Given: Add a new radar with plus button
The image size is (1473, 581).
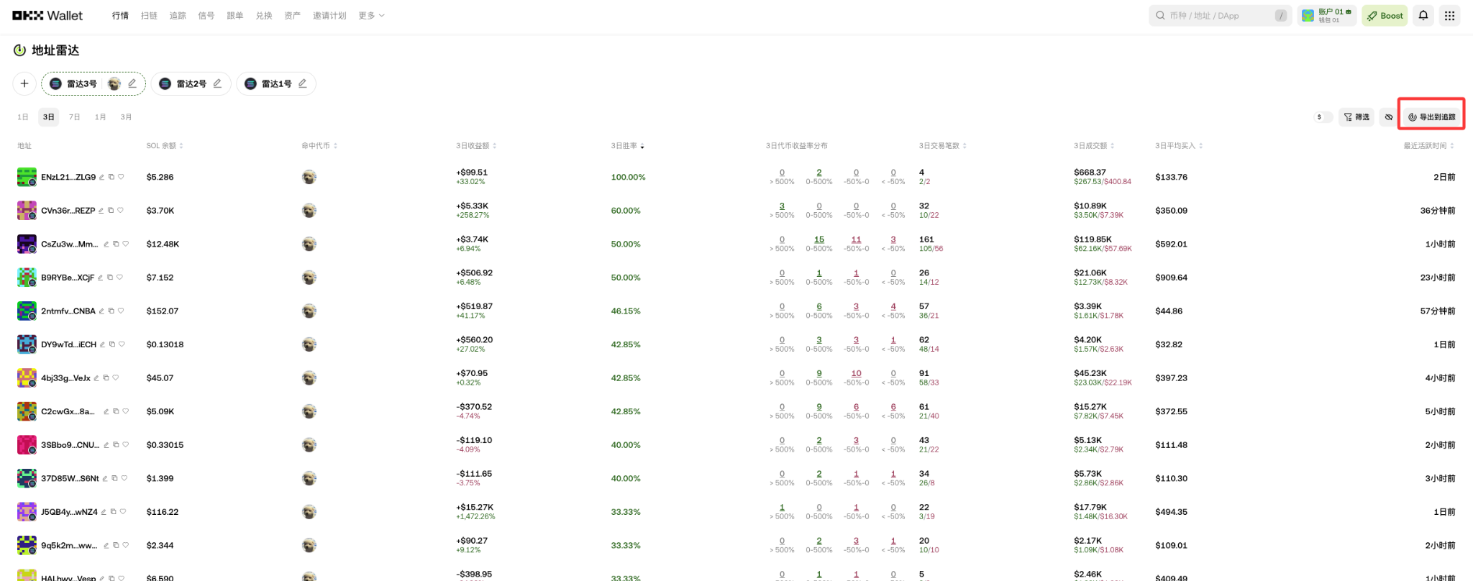Looking at the screenshot, I should click(24, 83).
